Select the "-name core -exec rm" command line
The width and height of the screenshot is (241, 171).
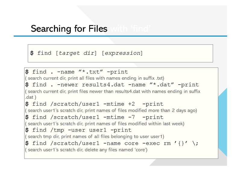112,144
